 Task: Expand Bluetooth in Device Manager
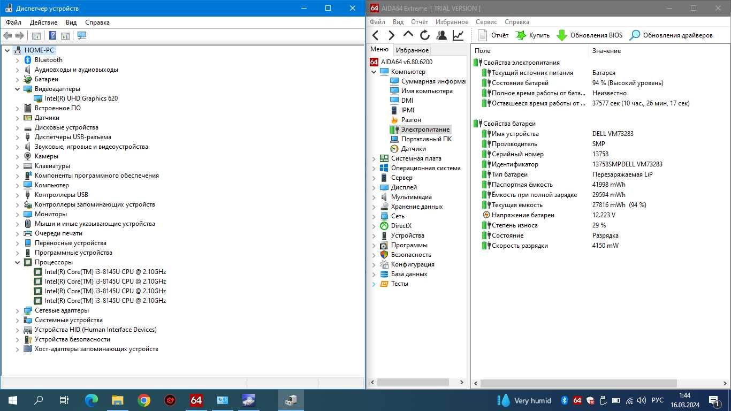[x=17, y=60]
